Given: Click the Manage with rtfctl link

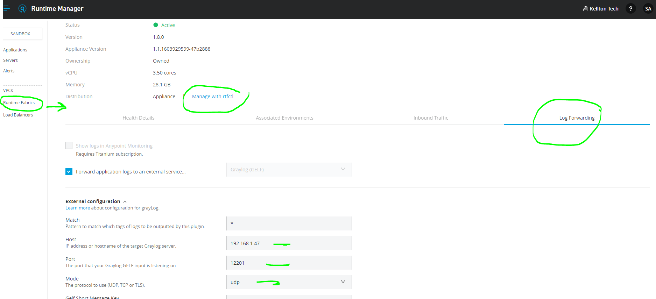Looking at the screenshot, I should (213, 97).
